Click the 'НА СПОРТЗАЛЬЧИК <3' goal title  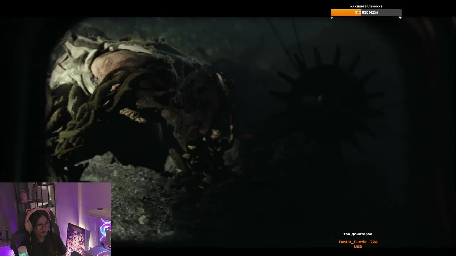coord(366,6)
